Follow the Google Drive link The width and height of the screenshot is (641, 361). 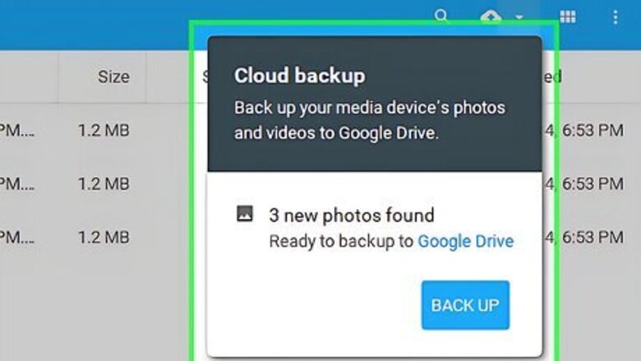pos(465,241)
